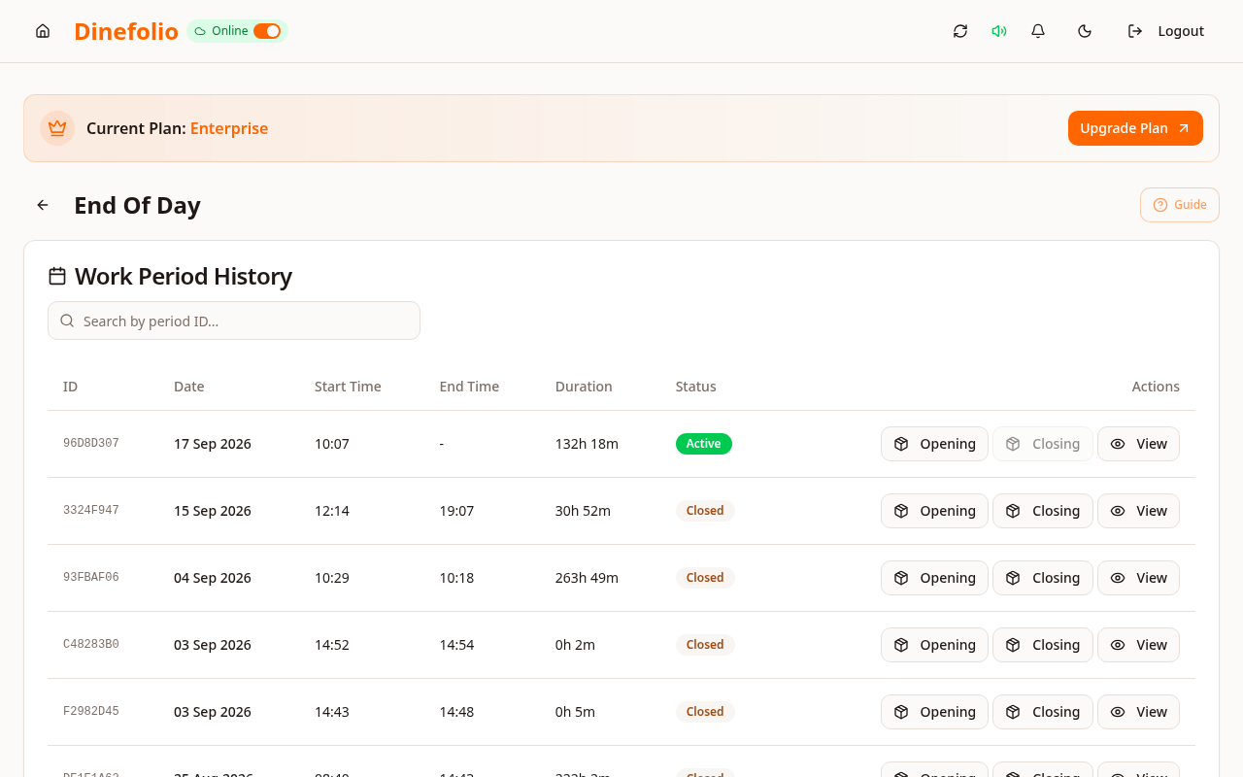Viewport: 1243px width, 777px height.
Task: Open the Opening report for F2982D45
Action: [x=934, y=712]
